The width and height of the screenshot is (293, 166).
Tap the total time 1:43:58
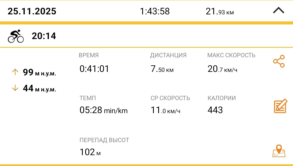pyautogui.click(x=155, y=11)
